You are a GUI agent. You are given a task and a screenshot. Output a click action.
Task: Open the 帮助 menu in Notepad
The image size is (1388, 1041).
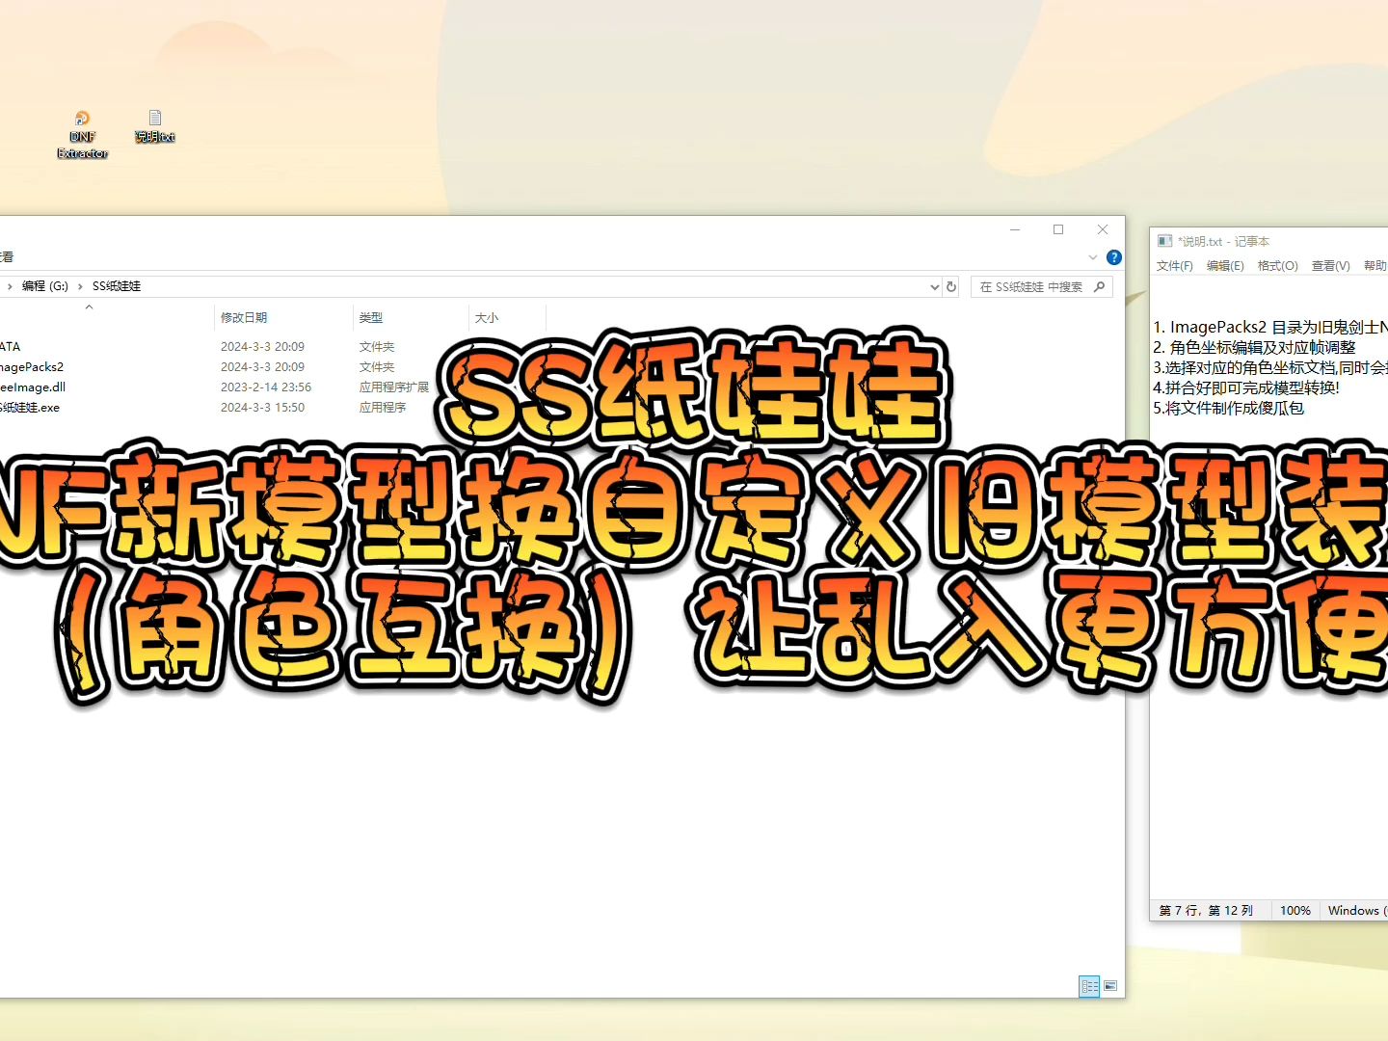point(1375,266)
